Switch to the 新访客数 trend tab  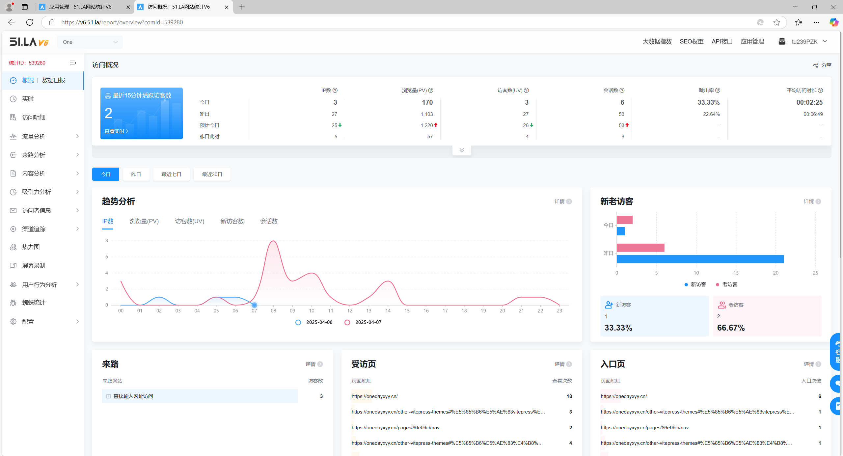click(x=232, y=221)
